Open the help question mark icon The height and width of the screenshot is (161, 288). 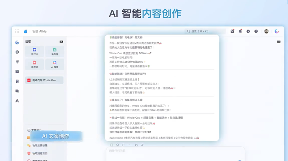(x=256, y=31)
